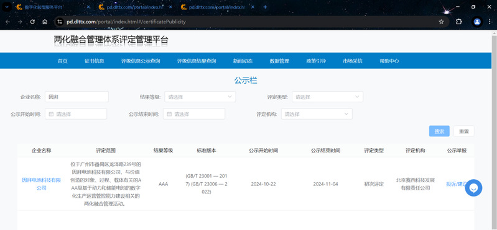Open 评级信息公示查询 navigation item

141,61
